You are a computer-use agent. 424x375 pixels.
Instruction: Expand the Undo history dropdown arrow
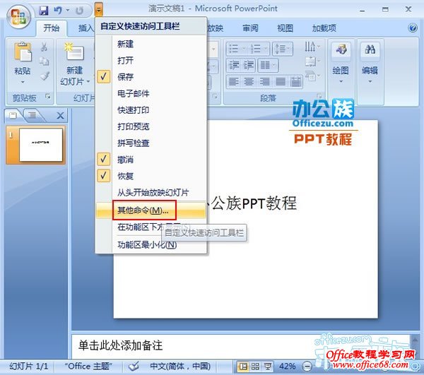[x=68, y=11]
